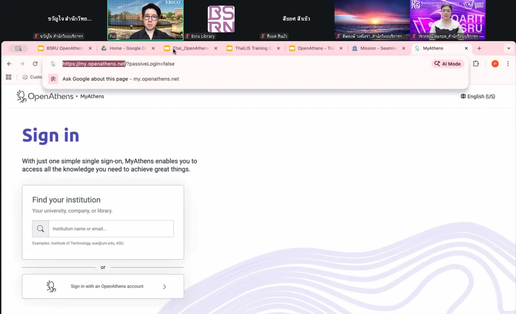Select the sunset background participant video tile

coord(372,20)
